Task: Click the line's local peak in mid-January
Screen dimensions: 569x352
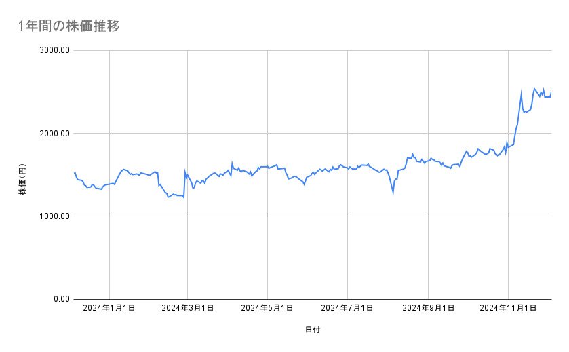Action: 123,169
